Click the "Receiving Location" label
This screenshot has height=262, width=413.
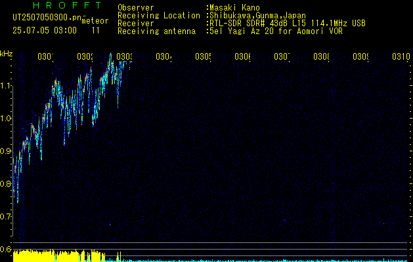click(159, 16)
